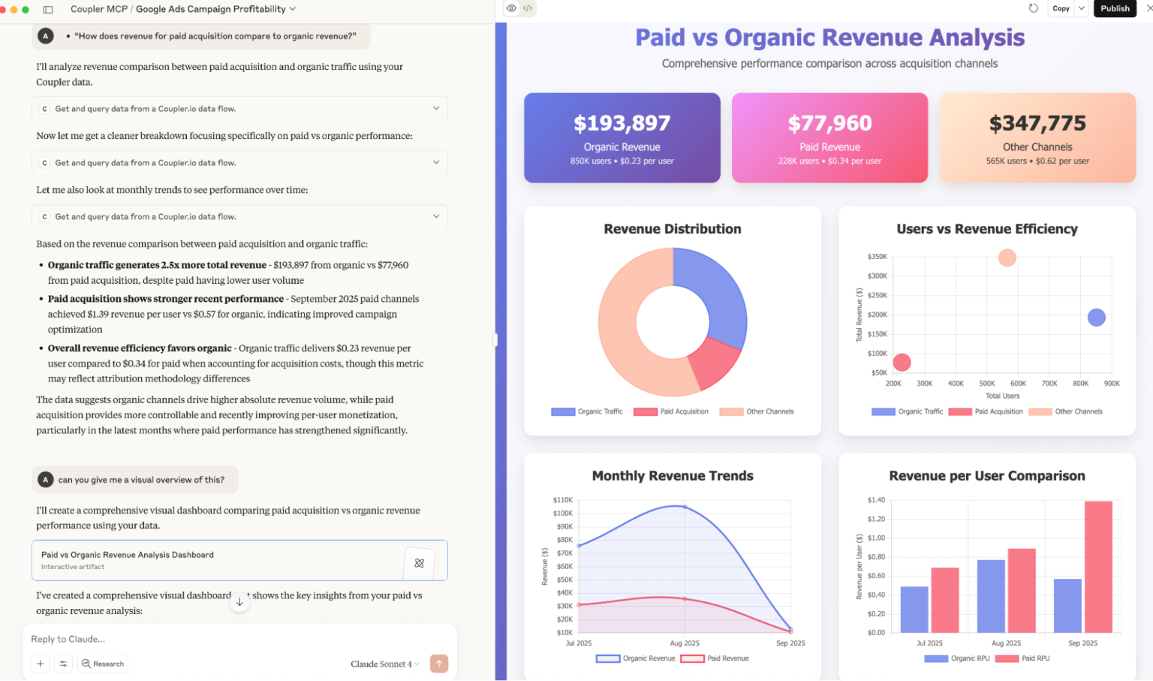Open chat settings via the sliders icon

(63, 664)
